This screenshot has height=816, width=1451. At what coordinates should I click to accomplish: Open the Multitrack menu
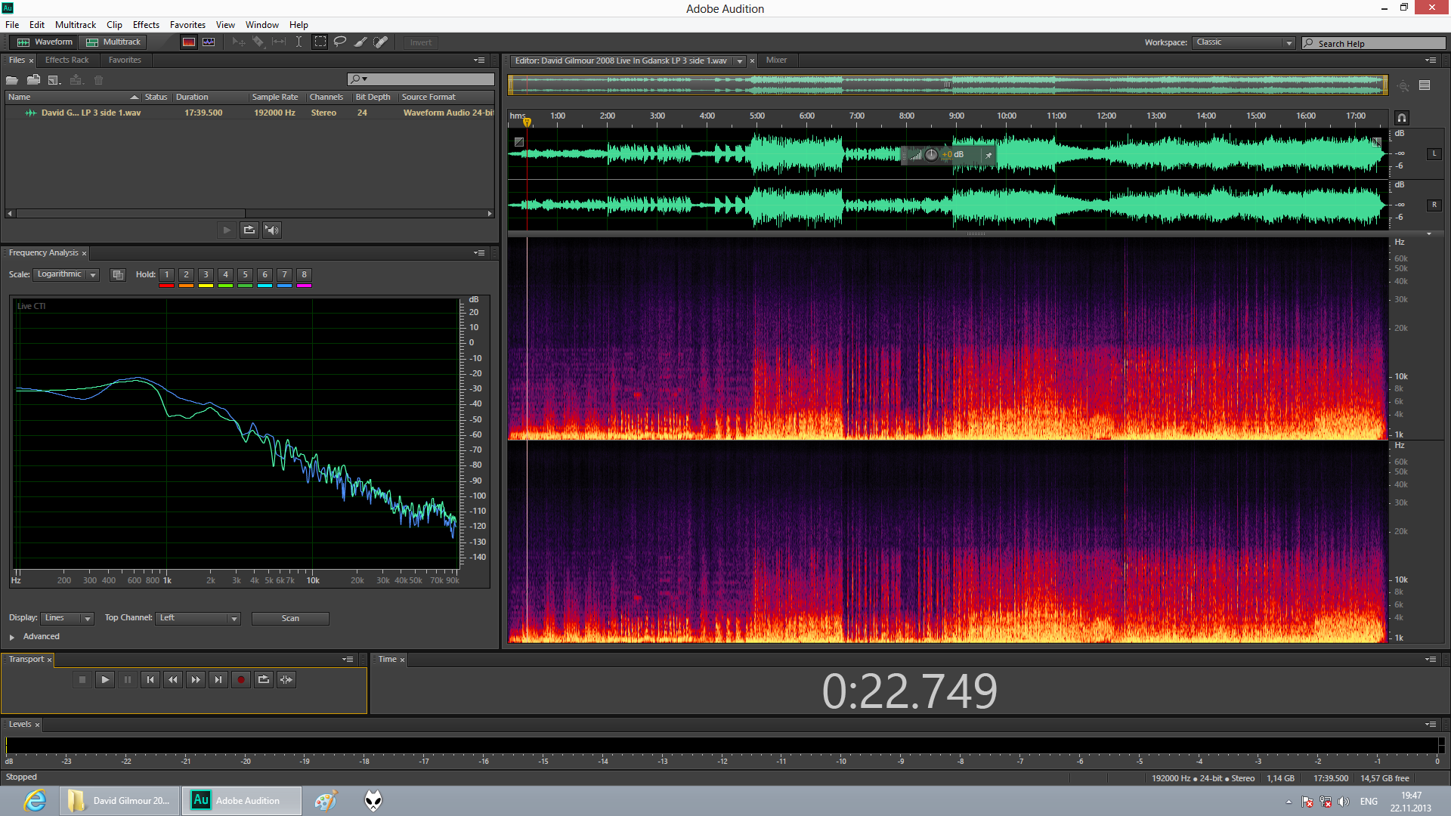[x=76, y=25]
